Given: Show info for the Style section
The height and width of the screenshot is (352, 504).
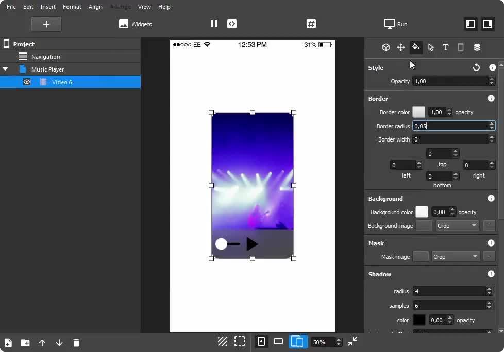Looking at the screenshot, I should [493, 67].
